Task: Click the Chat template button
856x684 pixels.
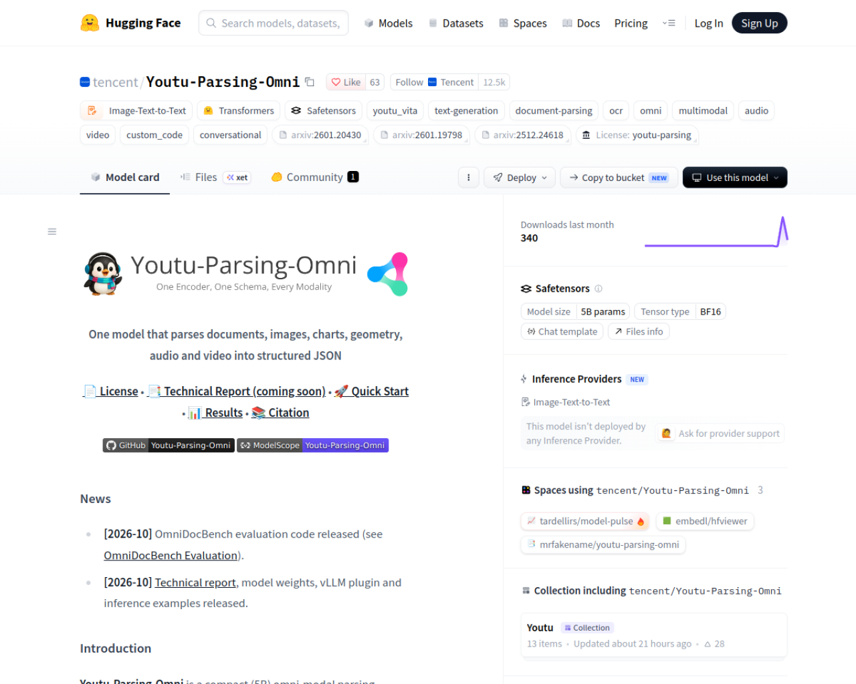Action: pos(562,331)
